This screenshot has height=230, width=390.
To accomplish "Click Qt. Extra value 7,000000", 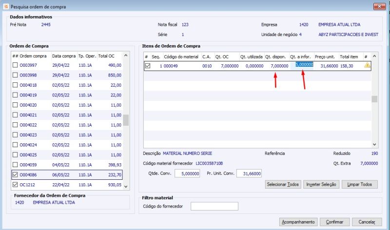I will click(369, 163).
